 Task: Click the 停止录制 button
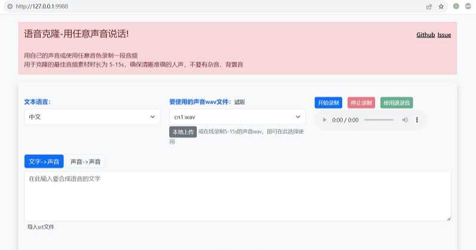(361, 103)
